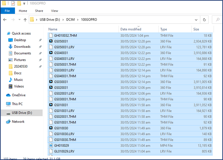Expand the breadcrumb chevron before USB Drive
The image size is (223, 160).
37,20
